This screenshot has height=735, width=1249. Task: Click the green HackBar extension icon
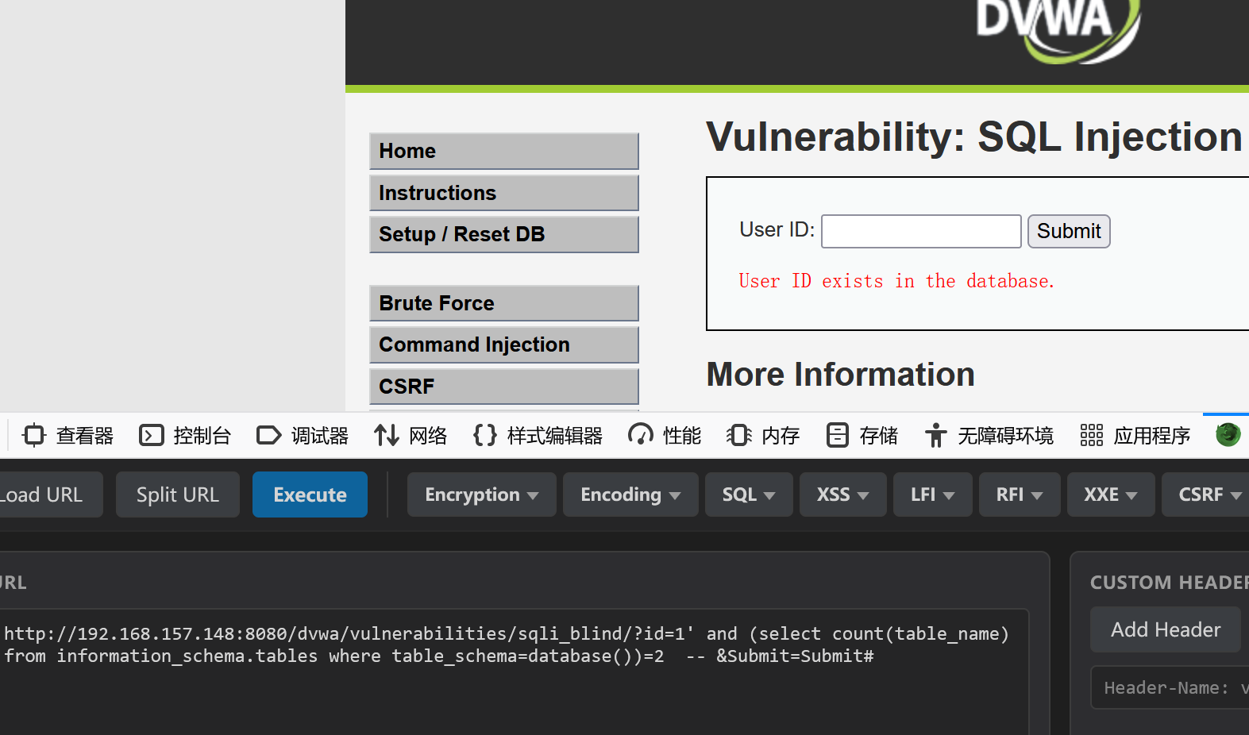(1228, 434)
